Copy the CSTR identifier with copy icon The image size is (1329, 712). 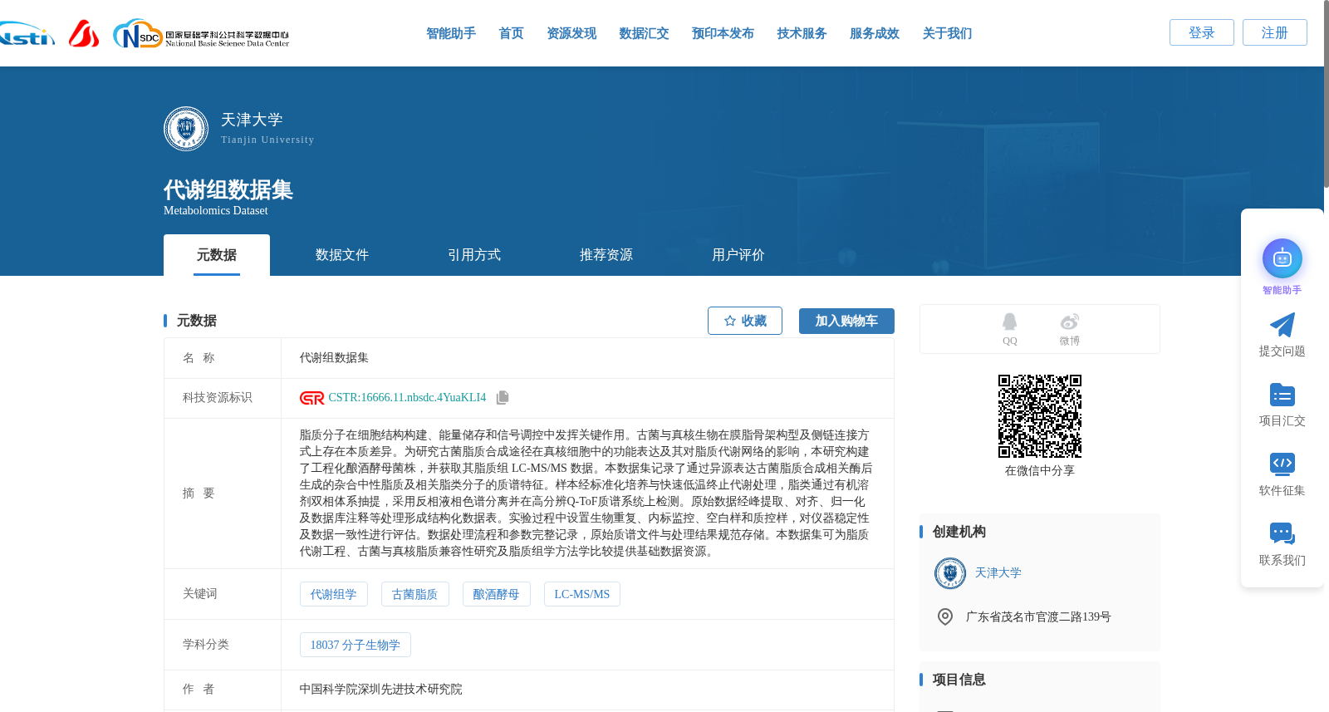click(x=503, y=398)
